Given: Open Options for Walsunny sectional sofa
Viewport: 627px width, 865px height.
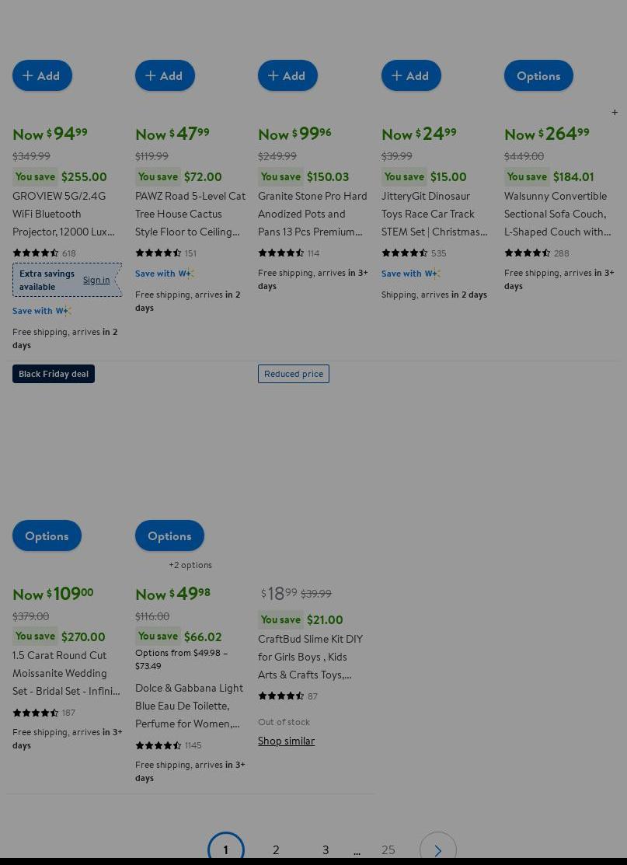Looking at the screenshot, I should click(538, 75).
